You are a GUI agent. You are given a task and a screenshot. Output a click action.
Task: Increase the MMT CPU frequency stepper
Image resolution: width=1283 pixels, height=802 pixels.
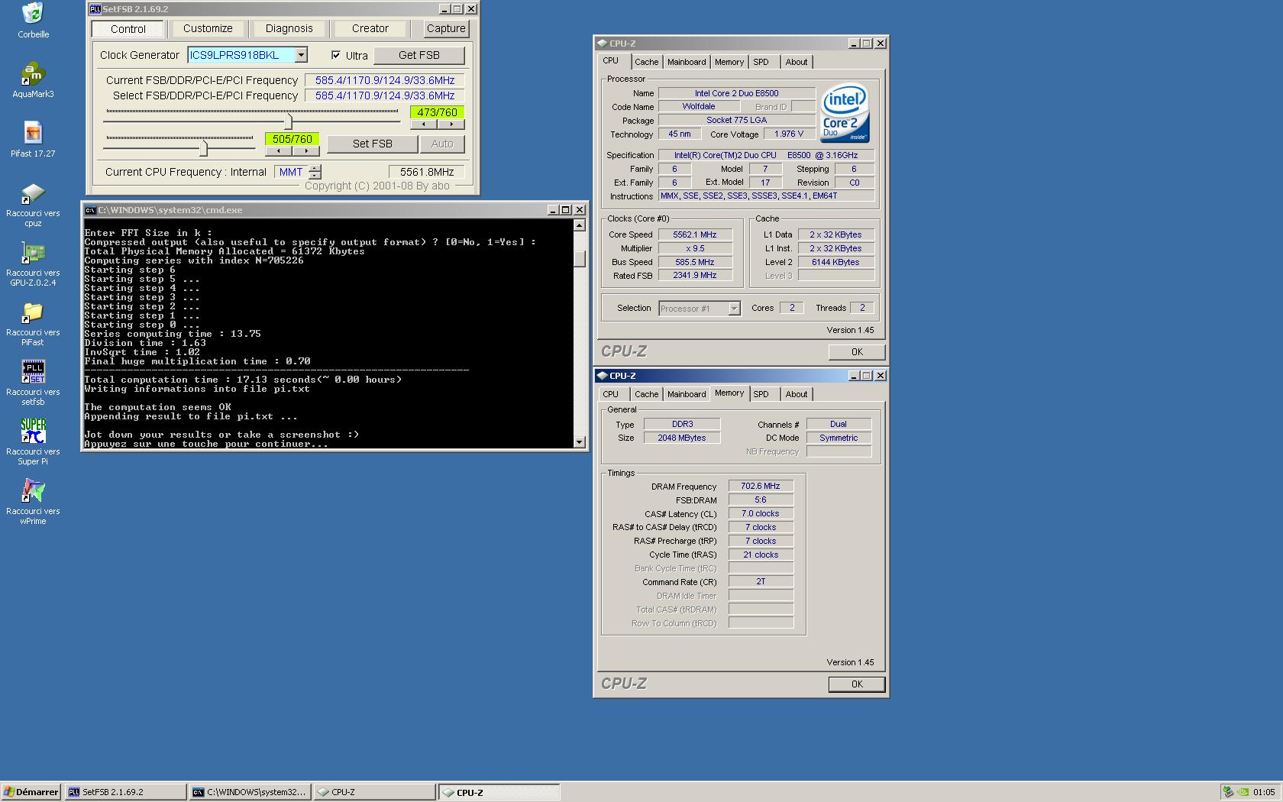click(x=315, y=168)
